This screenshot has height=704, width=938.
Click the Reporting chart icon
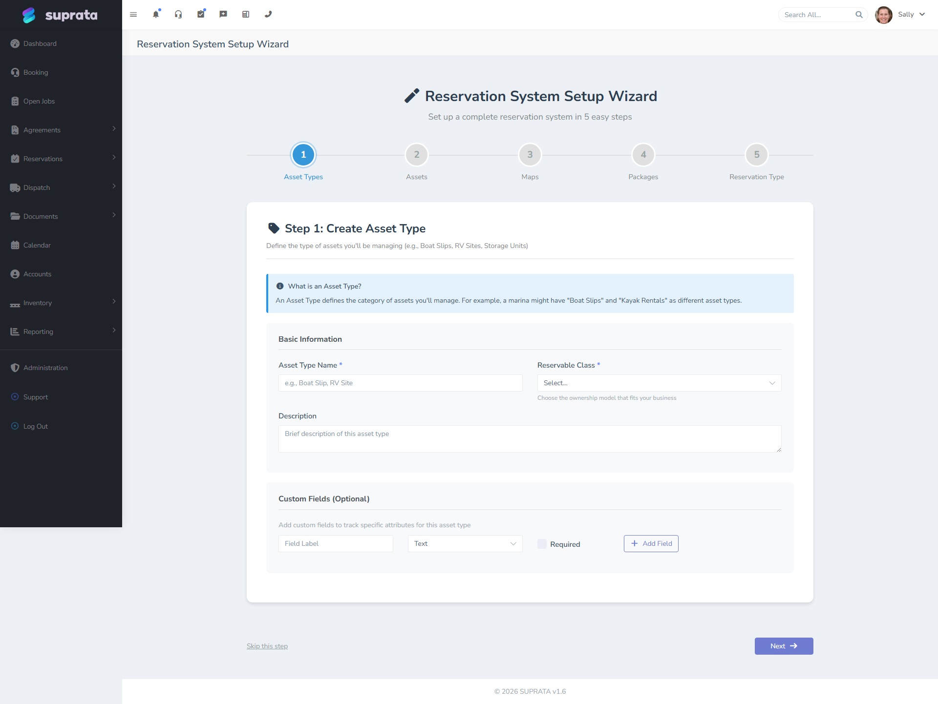click(15, 331)
